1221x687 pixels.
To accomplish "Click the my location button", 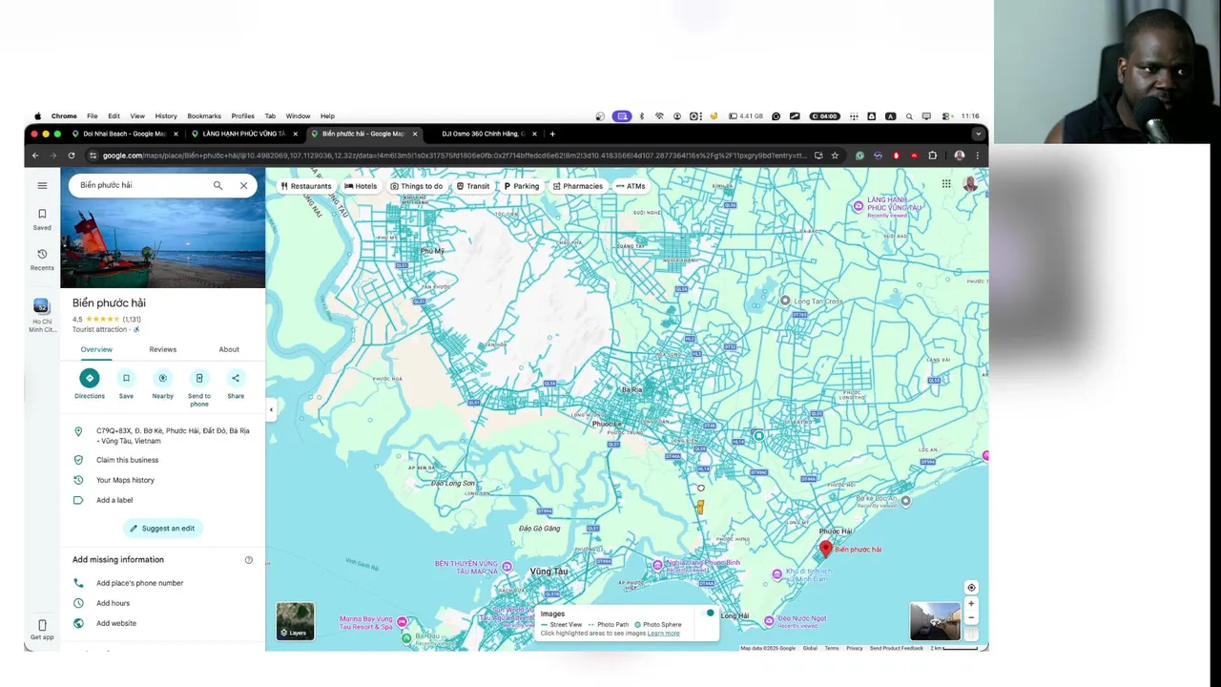I will 971,588.
